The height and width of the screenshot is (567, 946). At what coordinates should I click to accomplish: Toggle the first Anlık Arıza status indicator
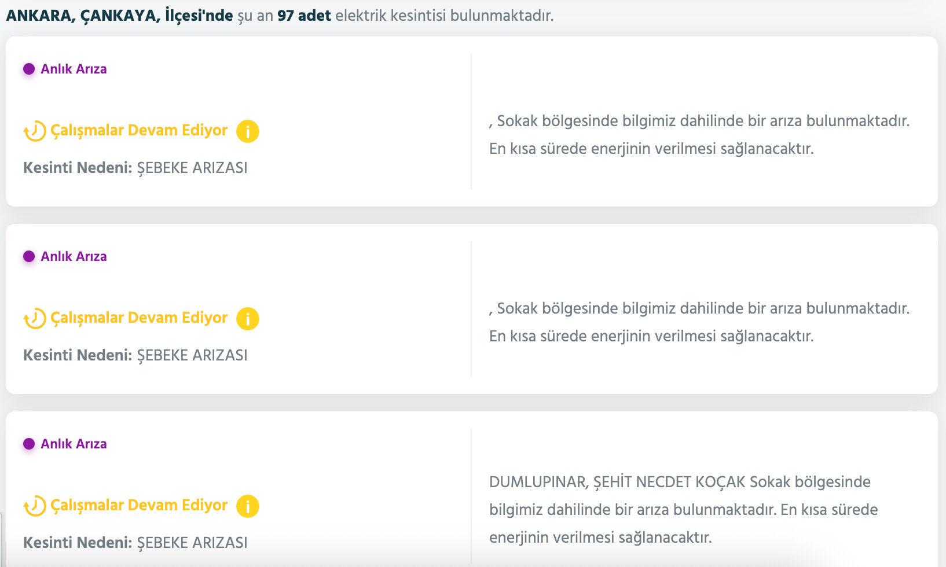[28, 69]
